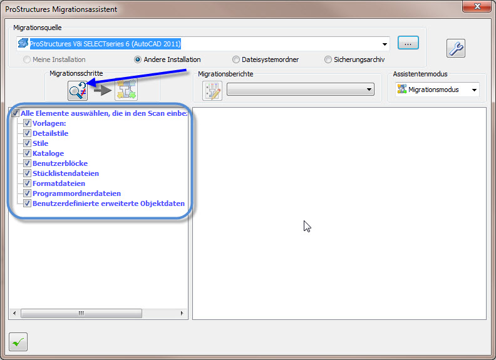Viewport: 496px width, 360px height.
Task: Choose the Sicherungsarchiv radio option
Action: 328,59
